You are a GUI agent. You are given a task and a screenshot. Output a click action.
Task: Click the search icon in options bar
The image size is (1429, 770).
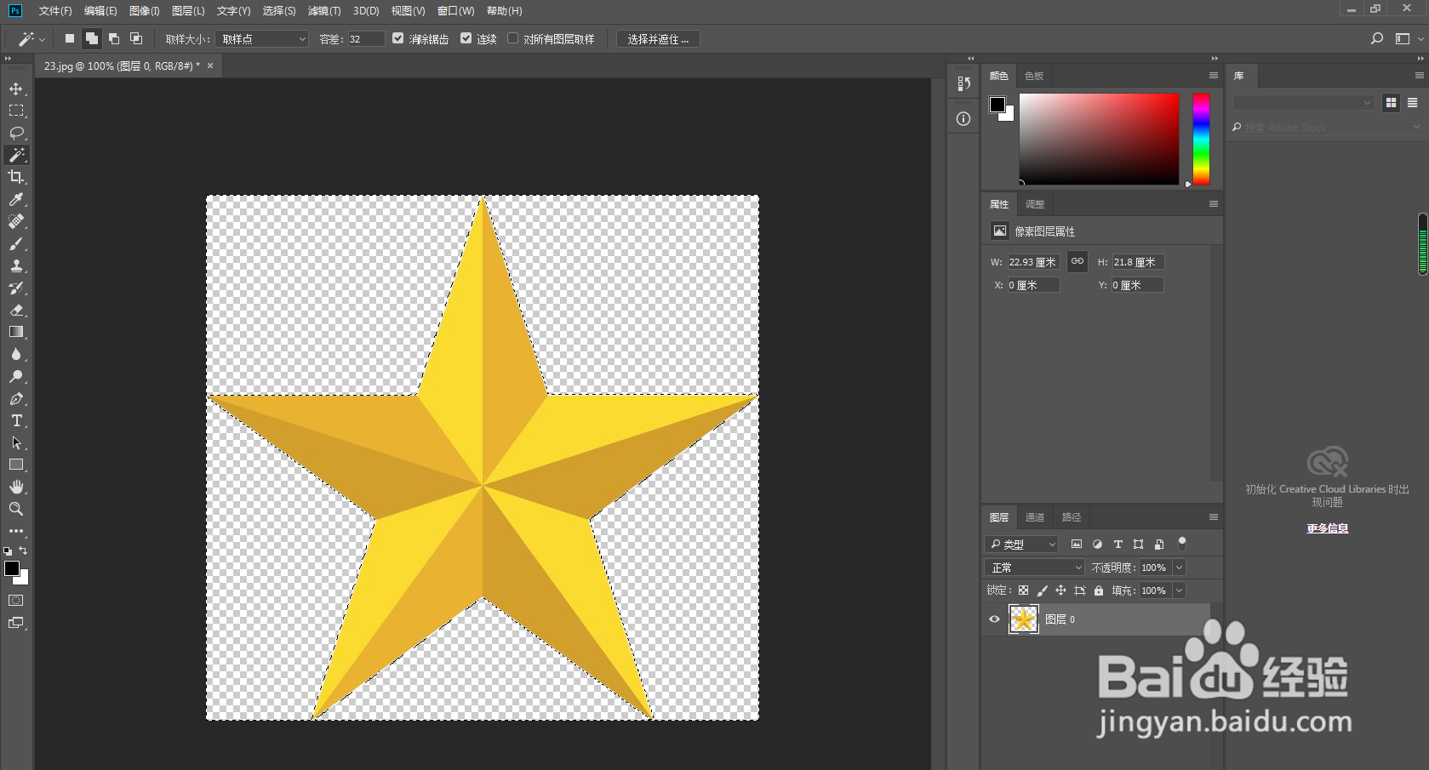pos(1377,39)
